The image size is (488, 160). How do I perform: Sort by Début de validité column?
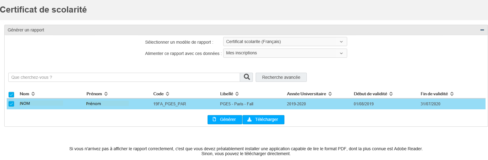click(373, 94)
